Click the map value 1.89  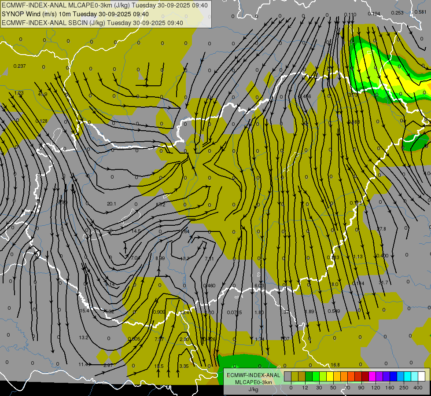pos(309,312)
